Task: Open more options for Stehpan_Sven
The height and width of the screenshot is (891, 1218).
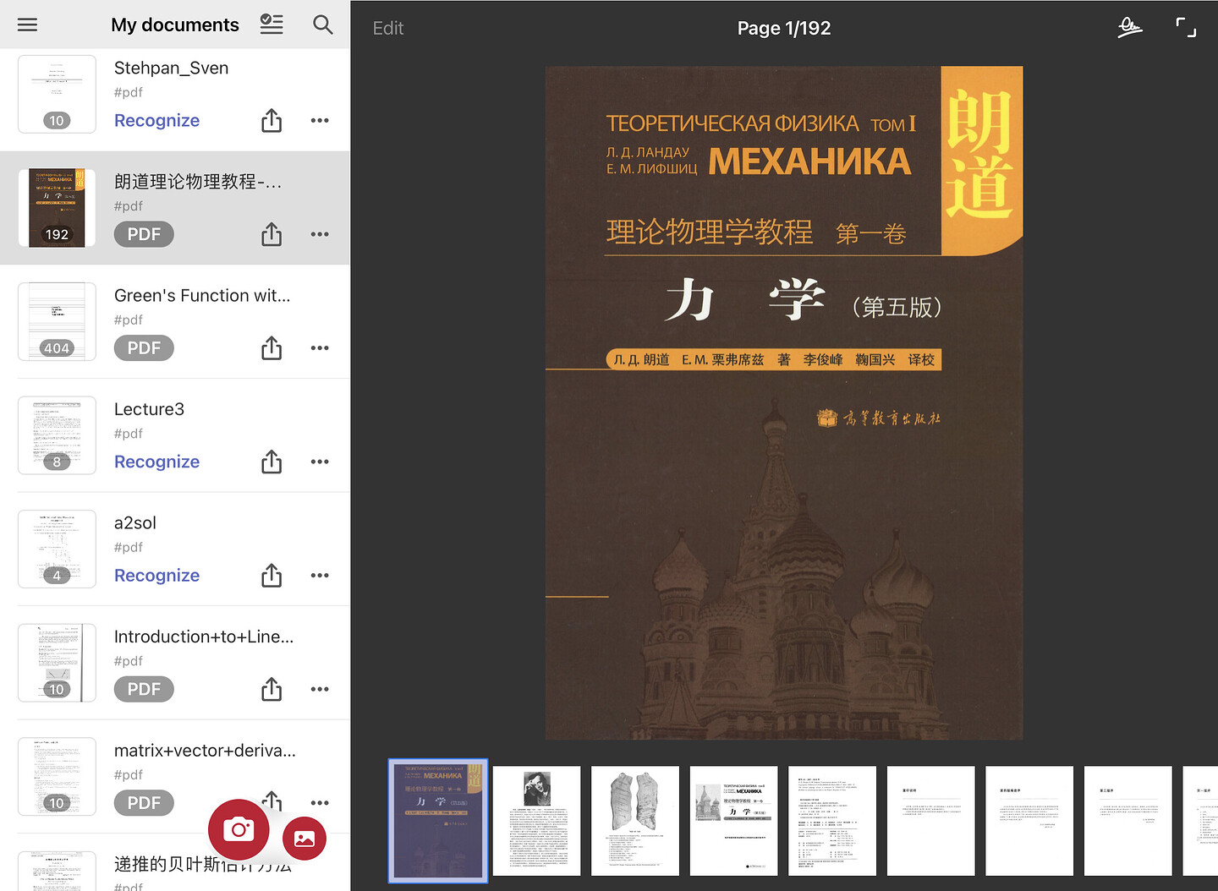Action: click(320, 121)
